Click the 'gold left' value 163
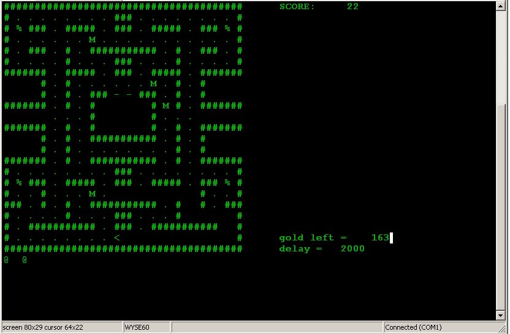The image size is (510, 334). (x=380, y=238)
